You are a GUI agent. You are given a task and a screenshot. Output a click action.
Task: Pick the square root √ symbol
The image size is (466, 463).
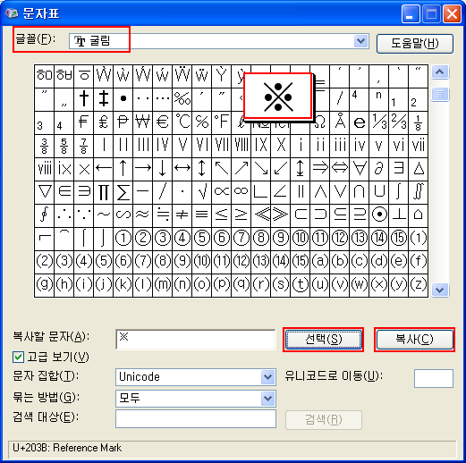(x=202, y=192)
